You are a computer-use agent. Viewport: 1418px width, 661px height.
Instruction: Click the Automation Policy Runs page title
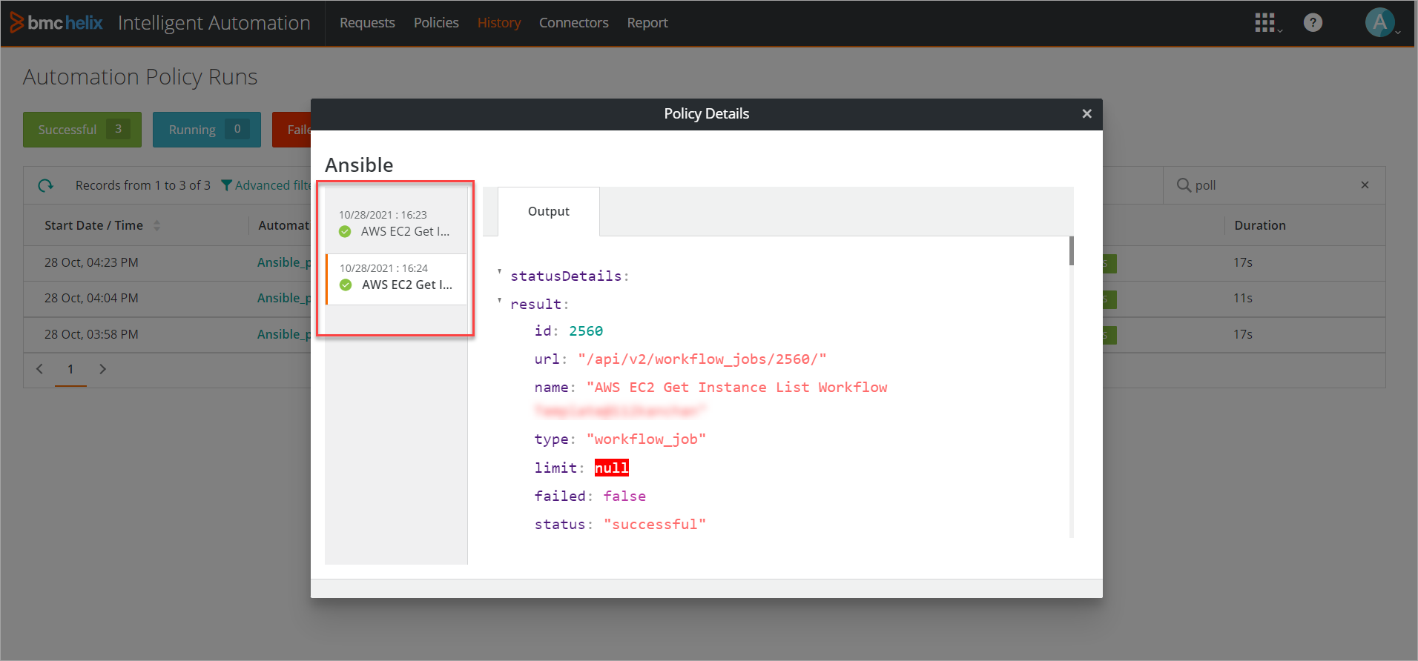(140, 77)
